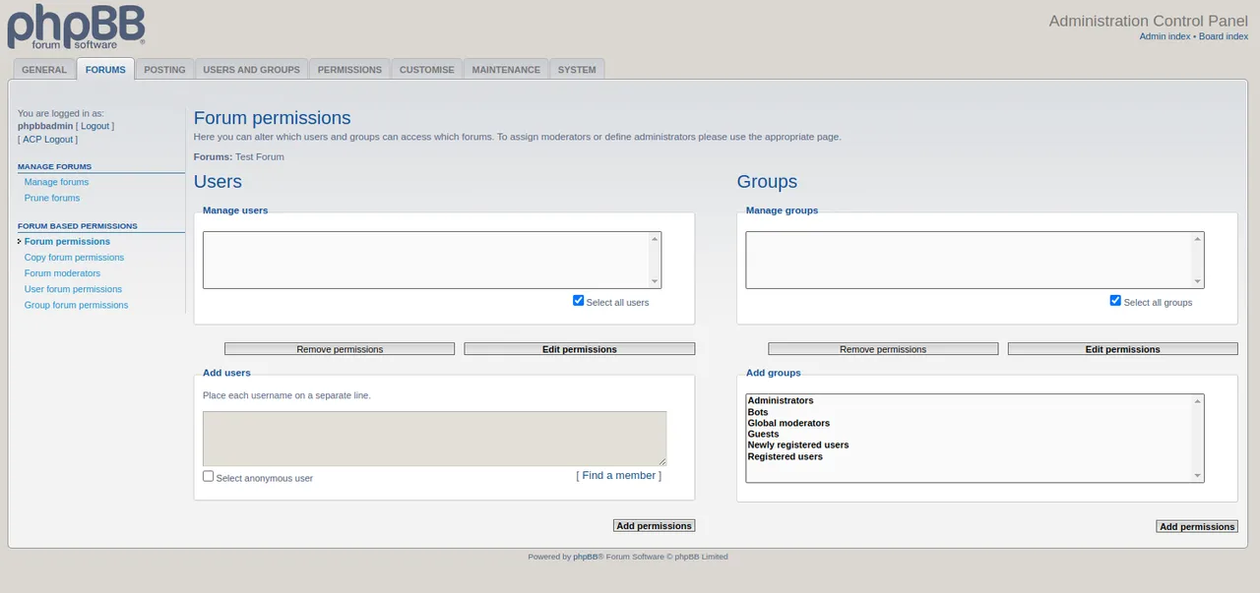Uncheck Select all users checkbox

[579, 301]
